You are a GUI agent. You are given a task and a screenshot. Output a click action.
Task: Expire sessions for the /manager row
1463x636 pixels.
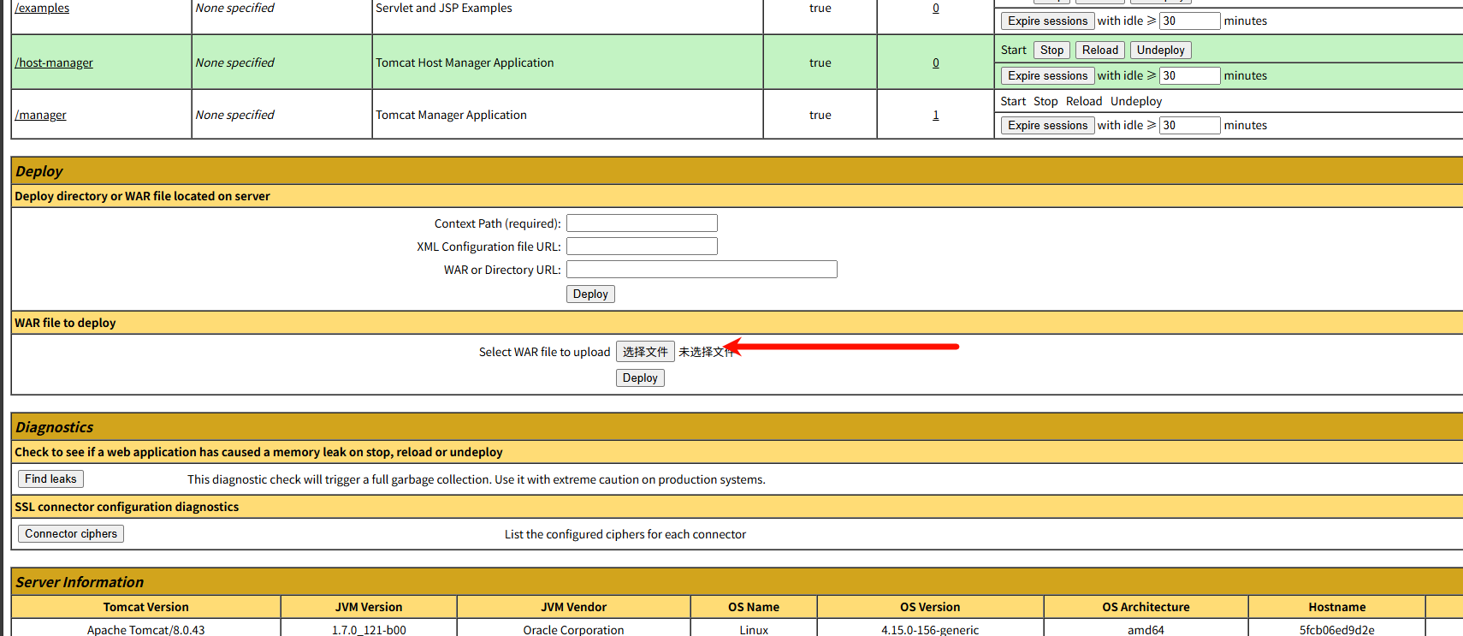[1047, 126]
